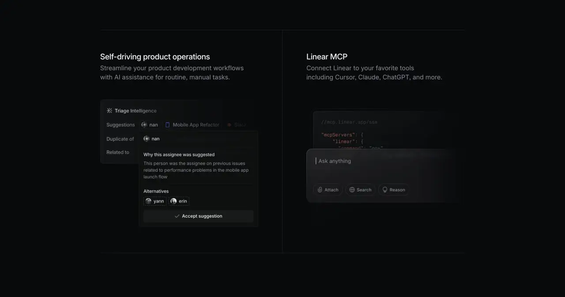Click the Suggestions row label
Viewport: 565px width, 297px height.
[x=121, y=125]
